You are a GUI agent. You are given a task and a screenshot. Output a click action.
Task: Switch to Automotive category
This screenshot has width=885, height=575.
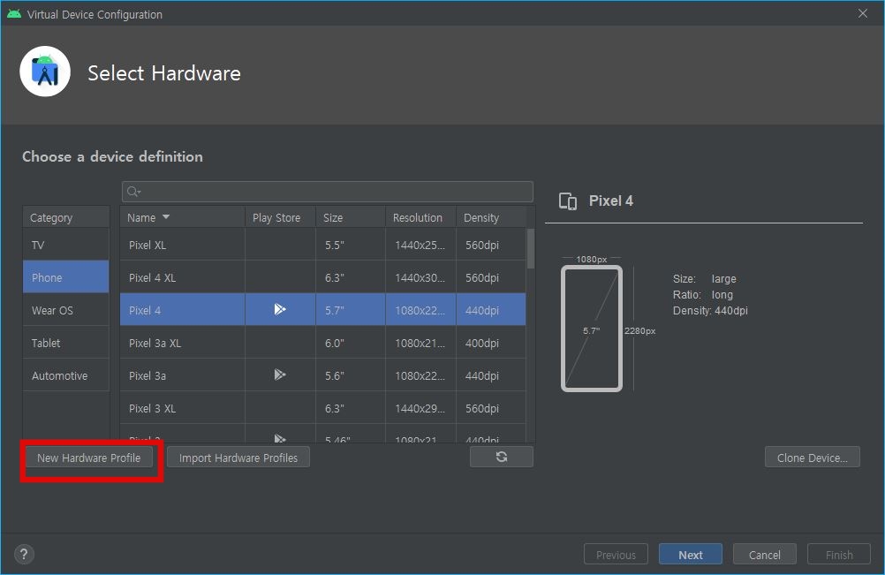click(66, 375)
